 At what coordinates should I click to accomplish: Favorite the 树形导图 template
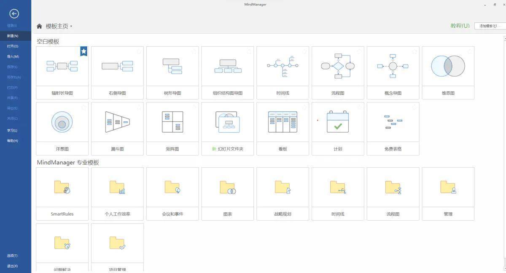pyautogui.click(x=194, y=51)
